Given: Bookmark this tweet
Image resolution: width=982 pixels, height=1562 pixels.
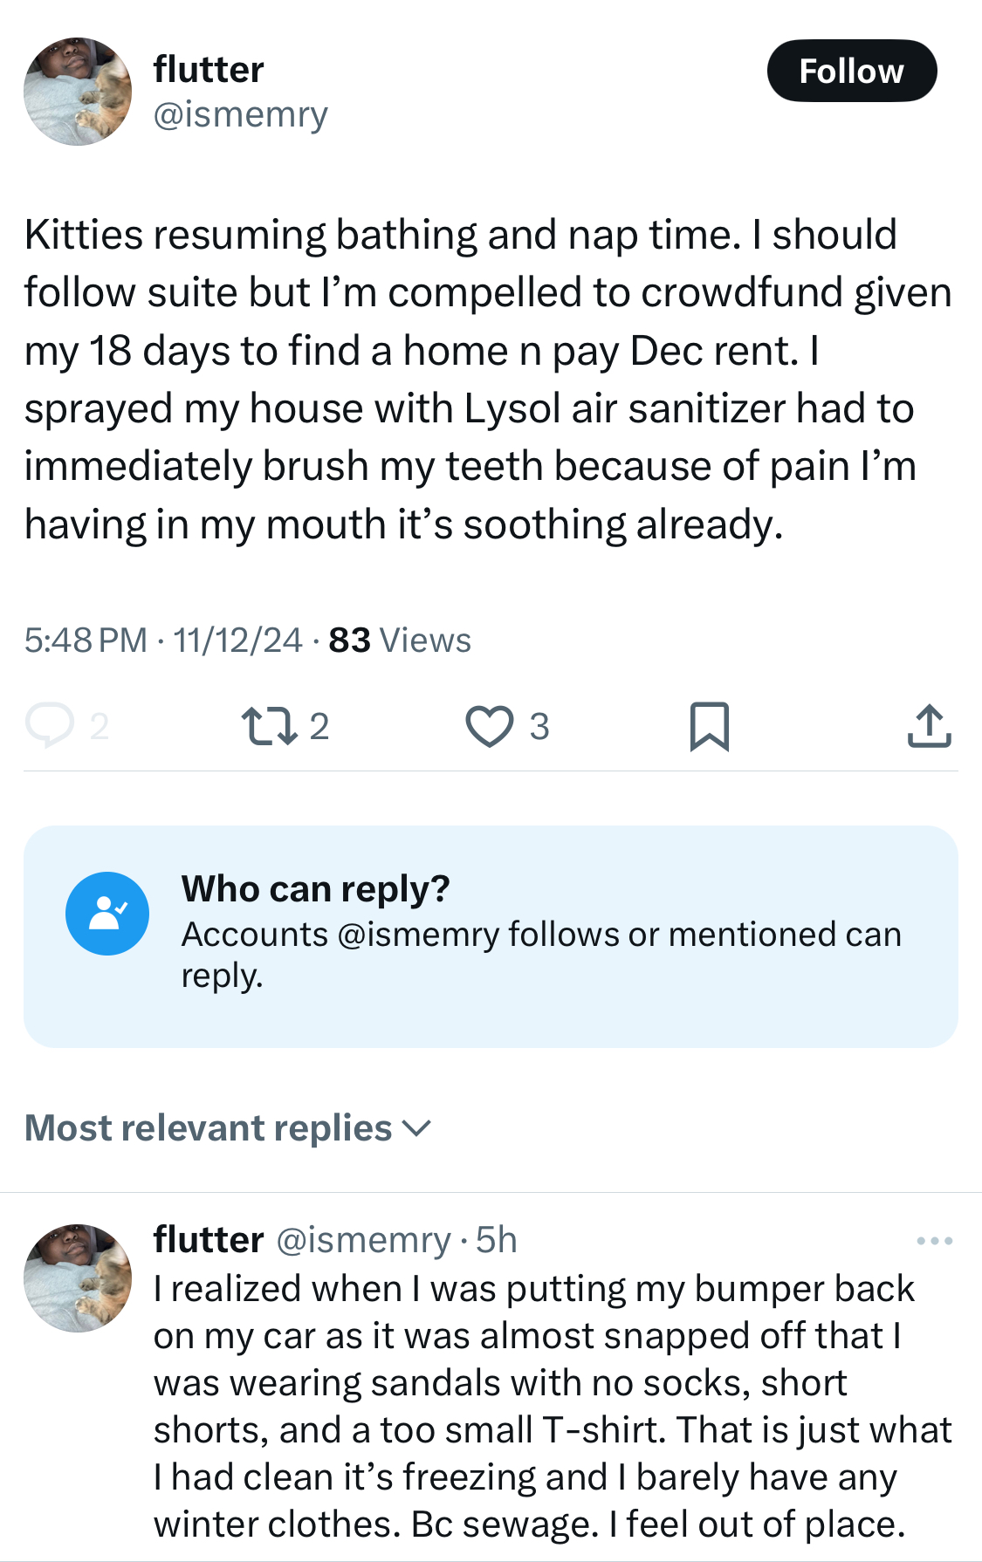Looking at the screenshot, I should [709, 726].
